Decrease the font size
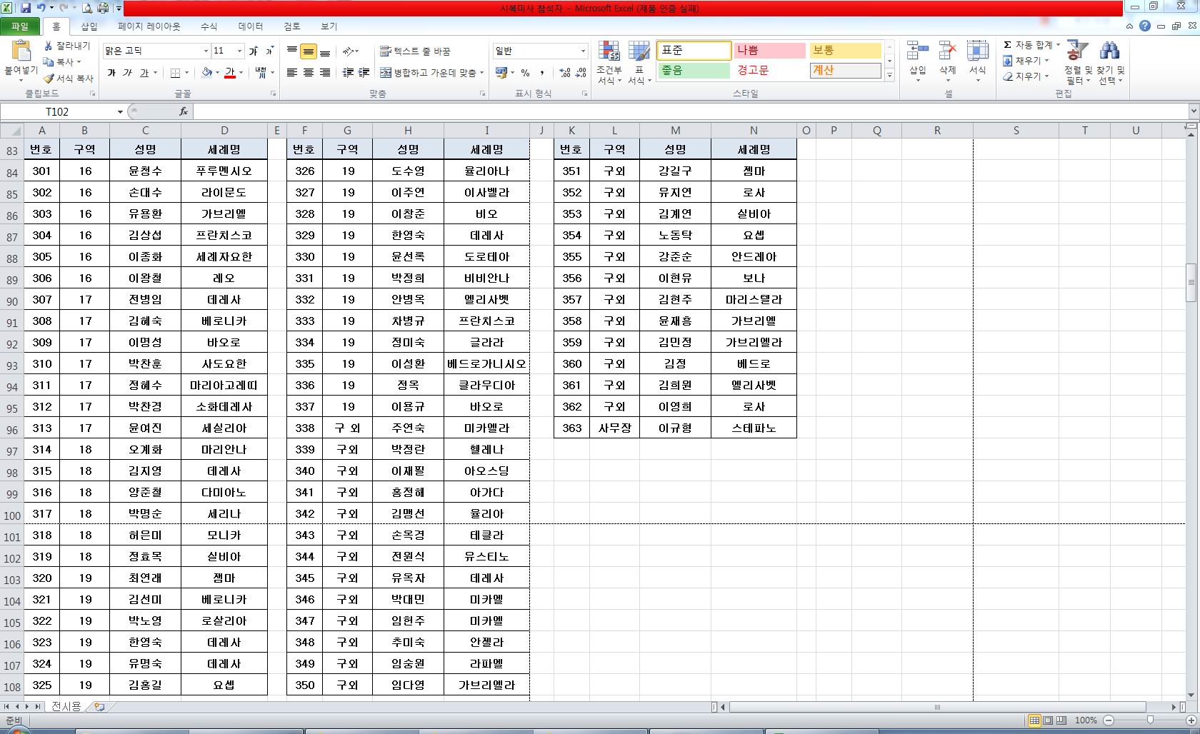 click(x=269, y=51)
